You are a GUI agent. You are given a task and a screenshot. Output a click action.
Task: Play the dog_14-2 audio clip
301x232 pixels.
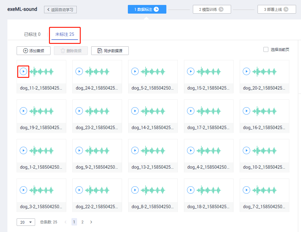(x=135, y=111)
